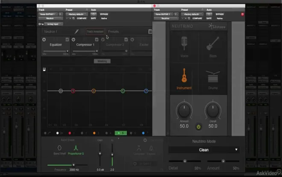Screen dimensions: 282x177
Task: Select band 5 in the EQ band selector
Action: (x=121, y=133)
